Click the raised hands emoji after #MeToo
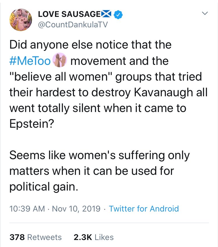 [60, 61]
